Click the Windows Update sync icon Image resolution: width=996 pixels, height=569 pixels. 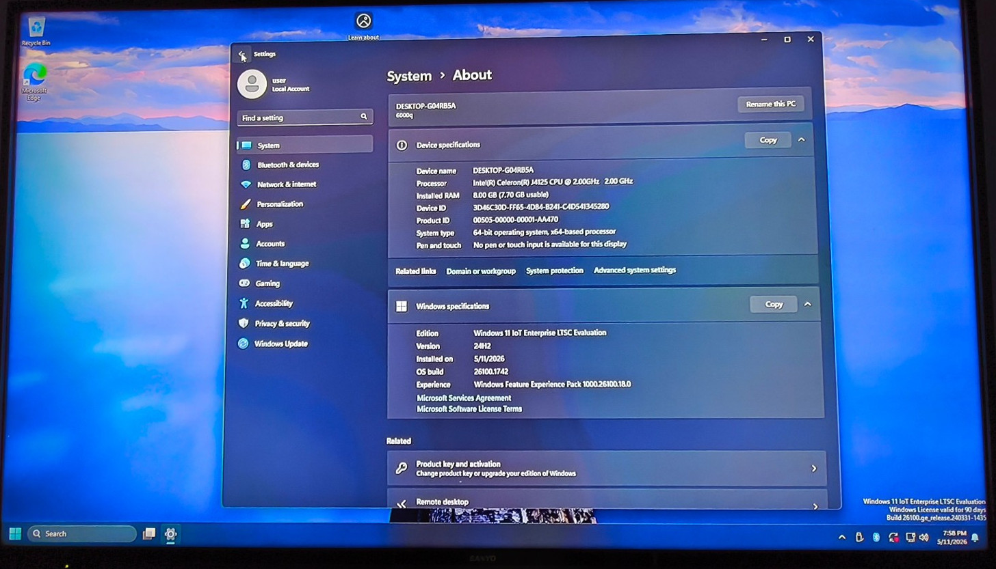tap(243, 344)
